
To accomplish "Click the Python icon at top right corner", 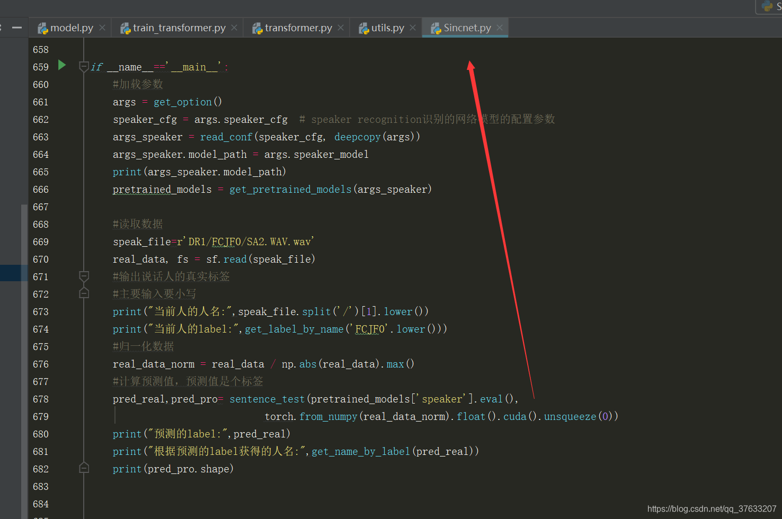I will [x=767, y=6].
